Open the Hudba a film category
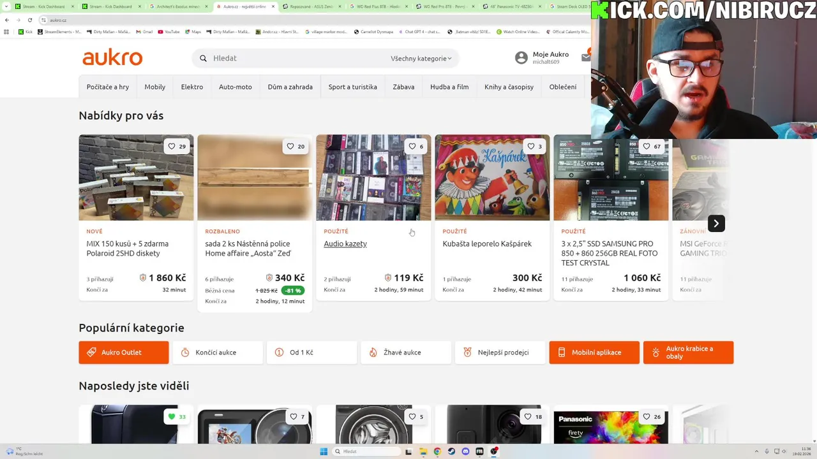The image size is (817, 459). [449, 87]
